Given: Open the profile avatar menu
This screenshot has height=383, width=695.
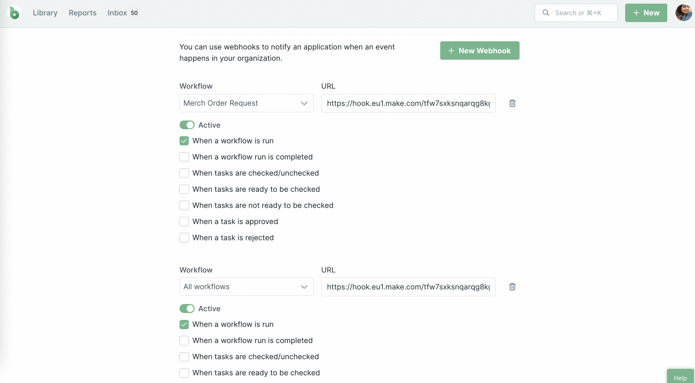Looking at the screenshot, I should pos(683,13).
